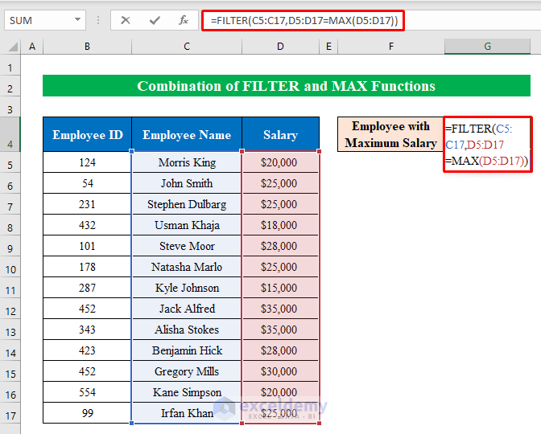Select row 3 header

coord(10,106)
